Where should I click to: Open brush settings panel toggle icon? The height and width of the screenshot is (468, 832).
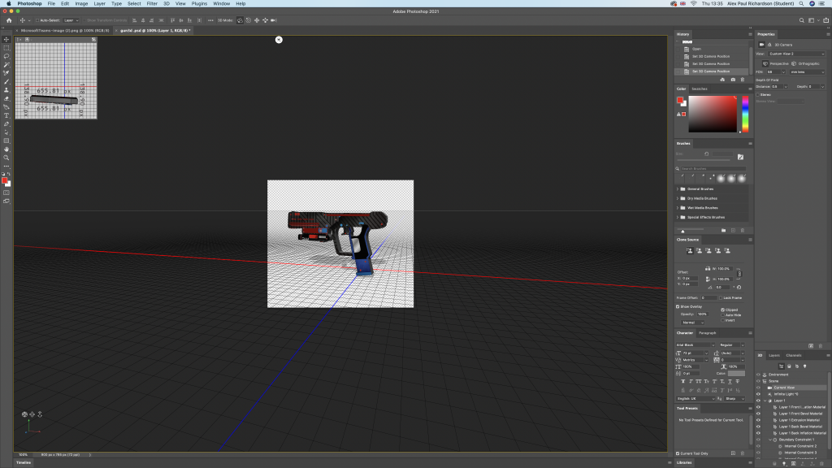[740, 157]
